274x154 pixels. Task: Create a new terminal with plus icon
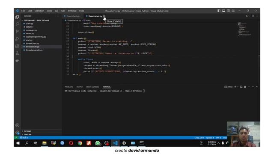click(x=235, y=87)
